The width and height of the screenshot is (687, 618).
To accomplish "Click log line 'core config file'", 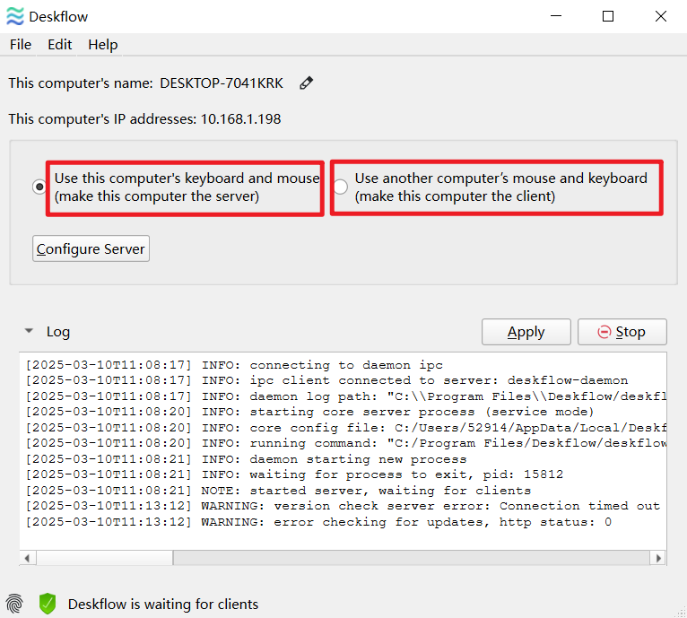I will pos(346,428).
